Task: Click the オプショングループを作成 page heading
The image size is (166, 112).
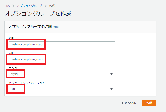Action: (38, 14)
